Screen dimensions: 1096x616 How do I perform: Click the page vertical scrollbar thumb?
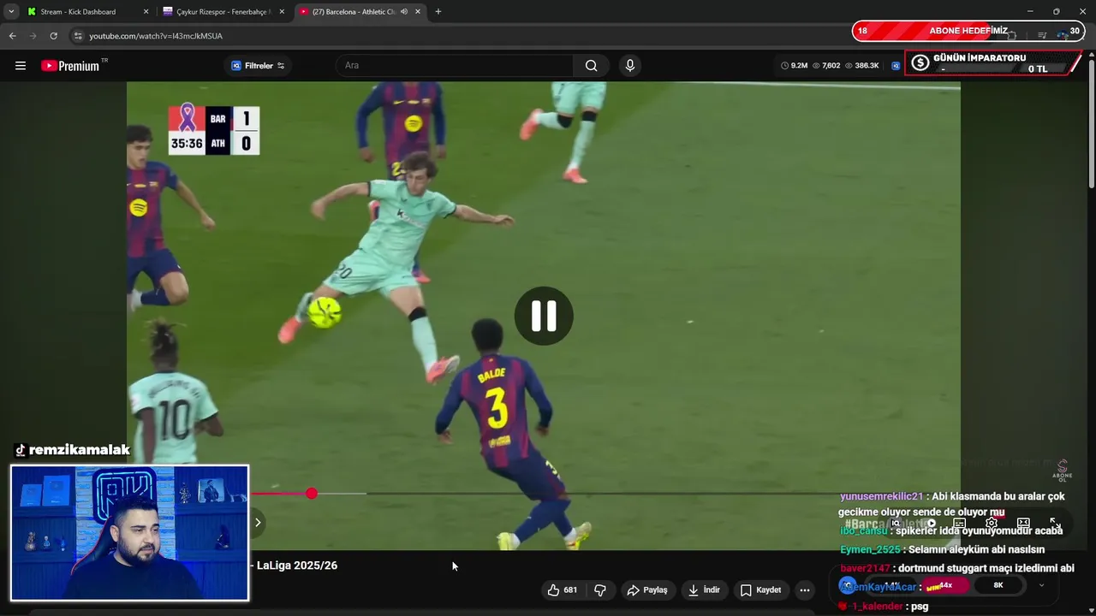coord(1092,122)
